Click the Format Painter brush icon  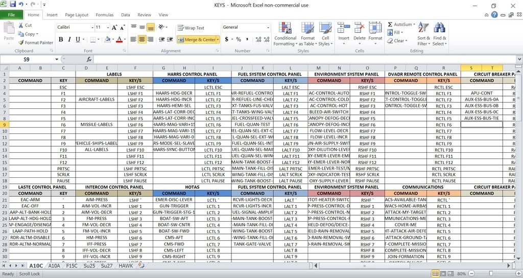(21, 43)
